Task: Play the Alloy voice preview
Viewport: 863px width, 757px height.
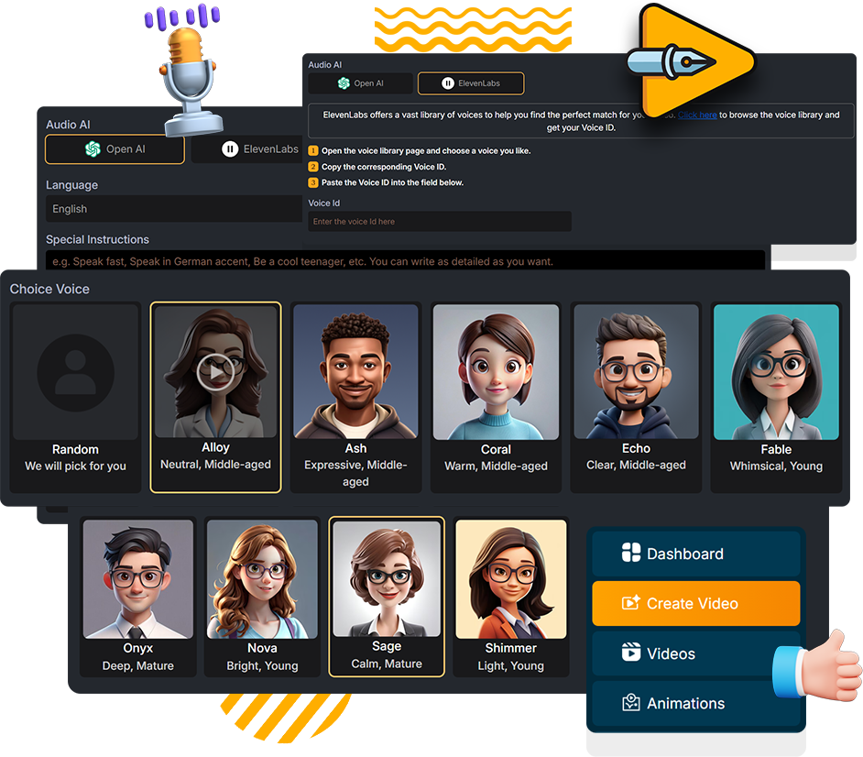Action: [x=215, y=372]
